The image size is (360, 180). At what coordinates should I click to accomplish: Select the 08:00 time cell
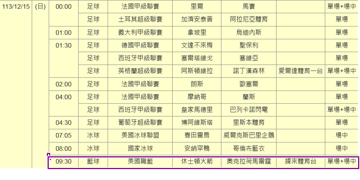point(63,149)
